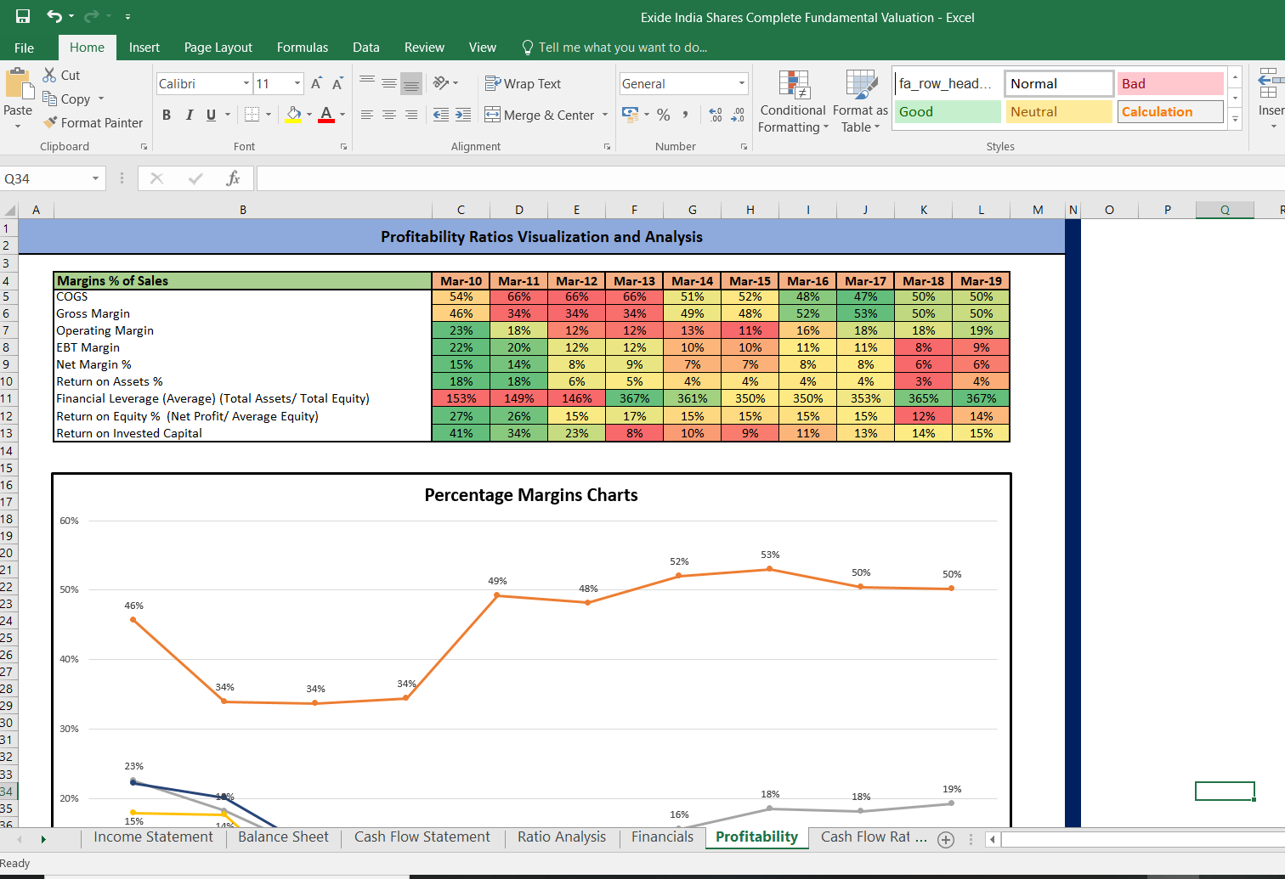Apply the yellow fill color
Viewport: 1285px width, 879px height.
pyautogui.click(x=293, y=115)
